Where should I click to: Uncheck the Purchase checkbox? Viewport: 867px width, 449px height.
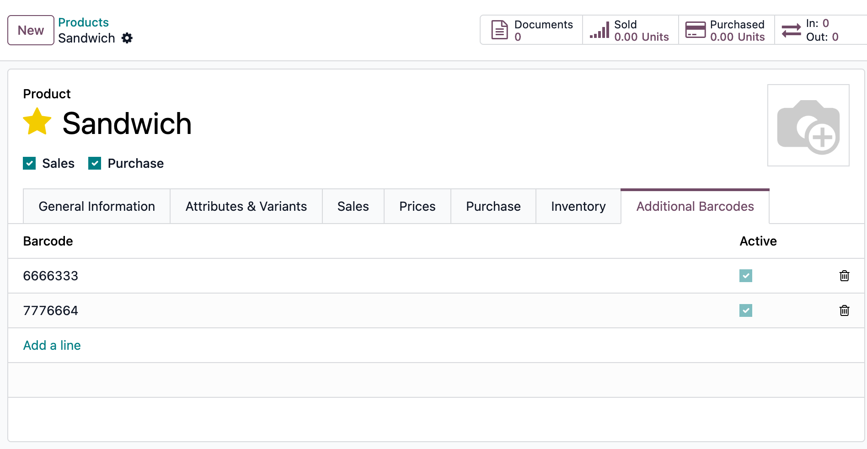95,163
